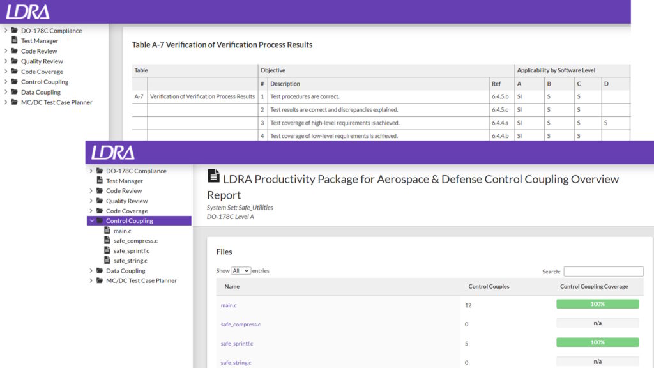Collapse the Control Coupling node in front window
This screenshot has height=368, width=654.
92,220
